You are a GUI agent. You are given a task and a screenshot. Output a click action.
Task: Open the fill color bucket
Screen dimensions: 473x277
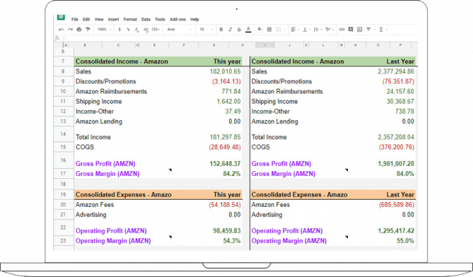[x=260, y=29]
